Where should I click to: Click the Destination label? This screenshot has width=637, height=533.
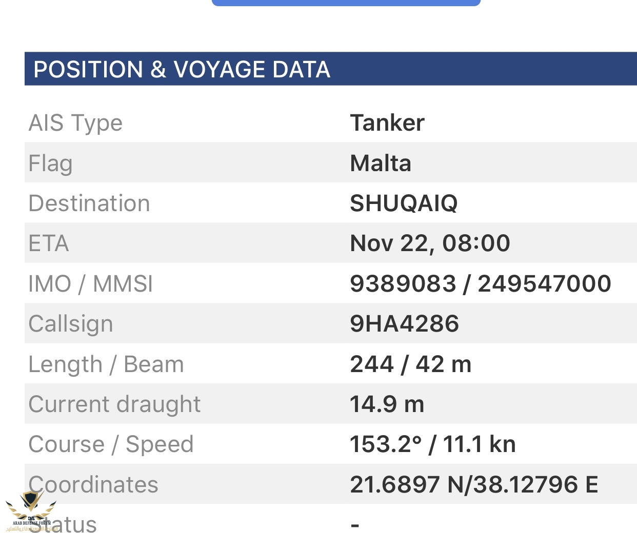point(89,203)
